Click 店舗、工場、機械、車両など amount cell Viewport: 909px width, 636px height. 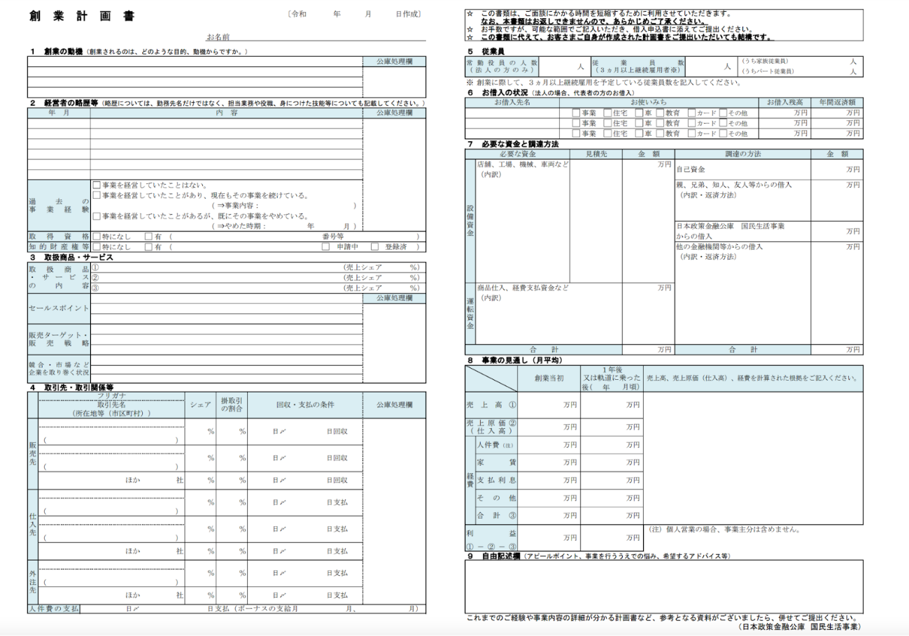pos(648,220)
